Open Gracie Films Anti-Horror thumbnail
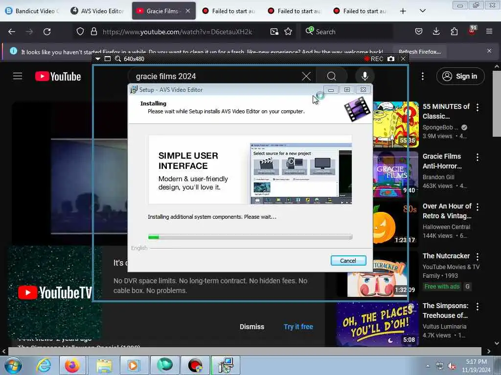This screenshot has width=501, height=375. 396,174
